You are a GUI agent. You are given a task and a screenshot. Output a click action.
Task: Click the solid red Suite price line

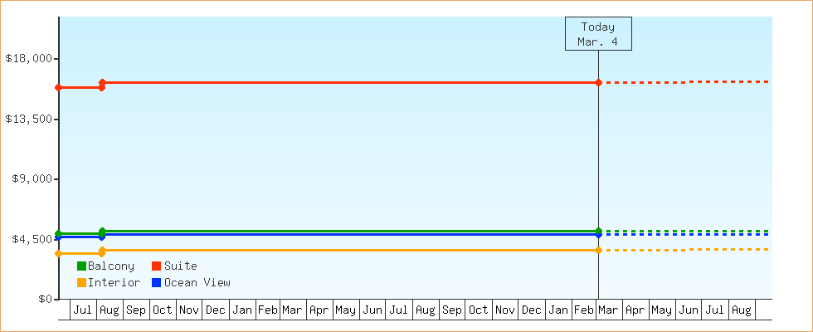tap(350, 82)
